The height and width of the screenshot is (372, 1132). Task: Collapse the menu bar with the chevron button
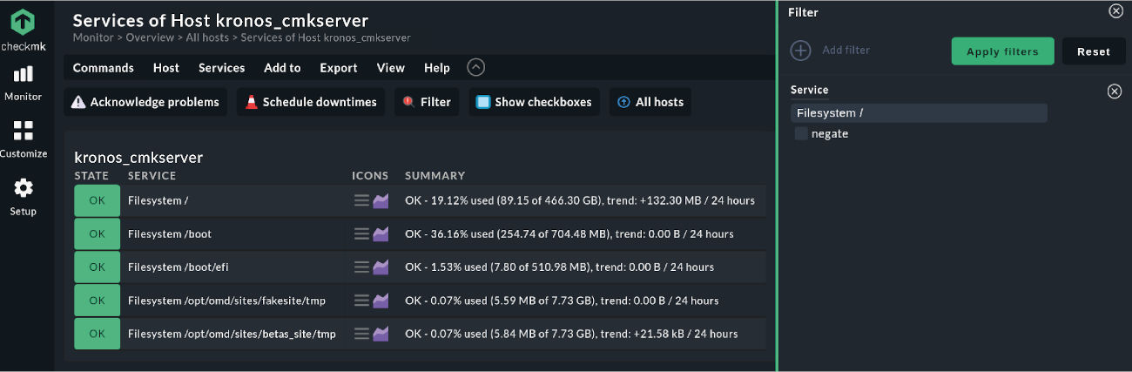coord(475,67)
